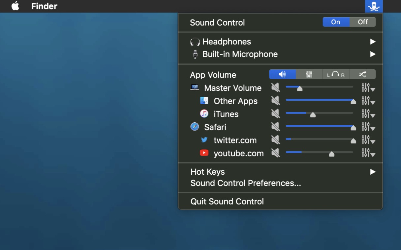This screenshot has height=250, width=401.
Task: Adjust the iTunes volume slider
Action: tap(319, 114)
